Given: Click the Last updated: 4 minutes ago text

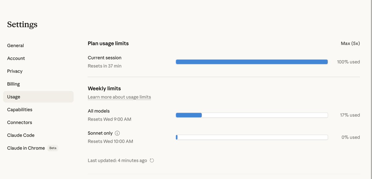Looking at the screenshot, I should coord(117,161).
